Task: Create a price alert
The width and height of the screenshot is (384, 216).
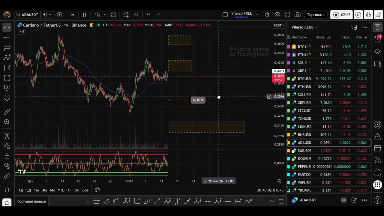Action: [x=126, y=15]
